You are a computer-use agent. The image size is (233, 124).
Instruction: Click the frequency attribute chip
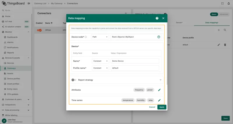click(x=139, y=90)
